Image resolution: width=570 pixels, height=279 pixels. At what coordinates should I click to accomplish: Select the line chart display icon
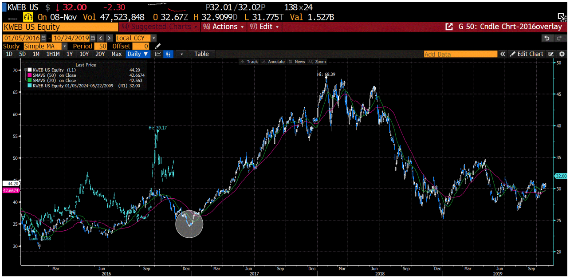158,54
